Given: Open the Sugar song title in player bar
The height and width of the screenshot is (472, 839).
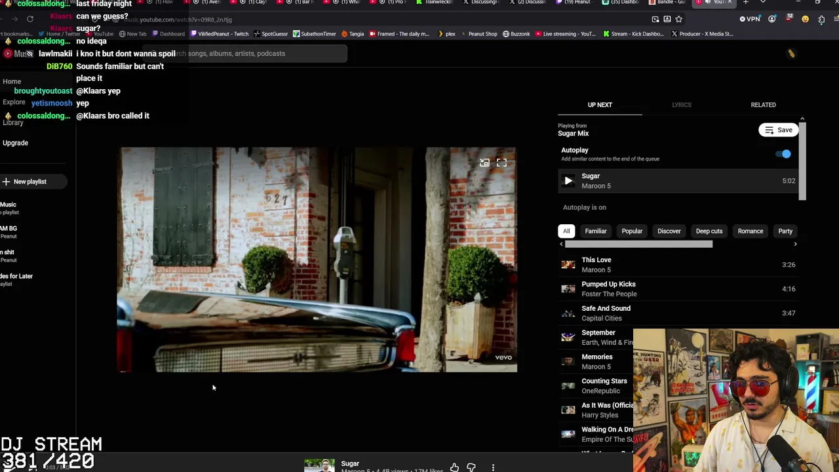Looking at the screenshot, I should [x=350, y=463].
